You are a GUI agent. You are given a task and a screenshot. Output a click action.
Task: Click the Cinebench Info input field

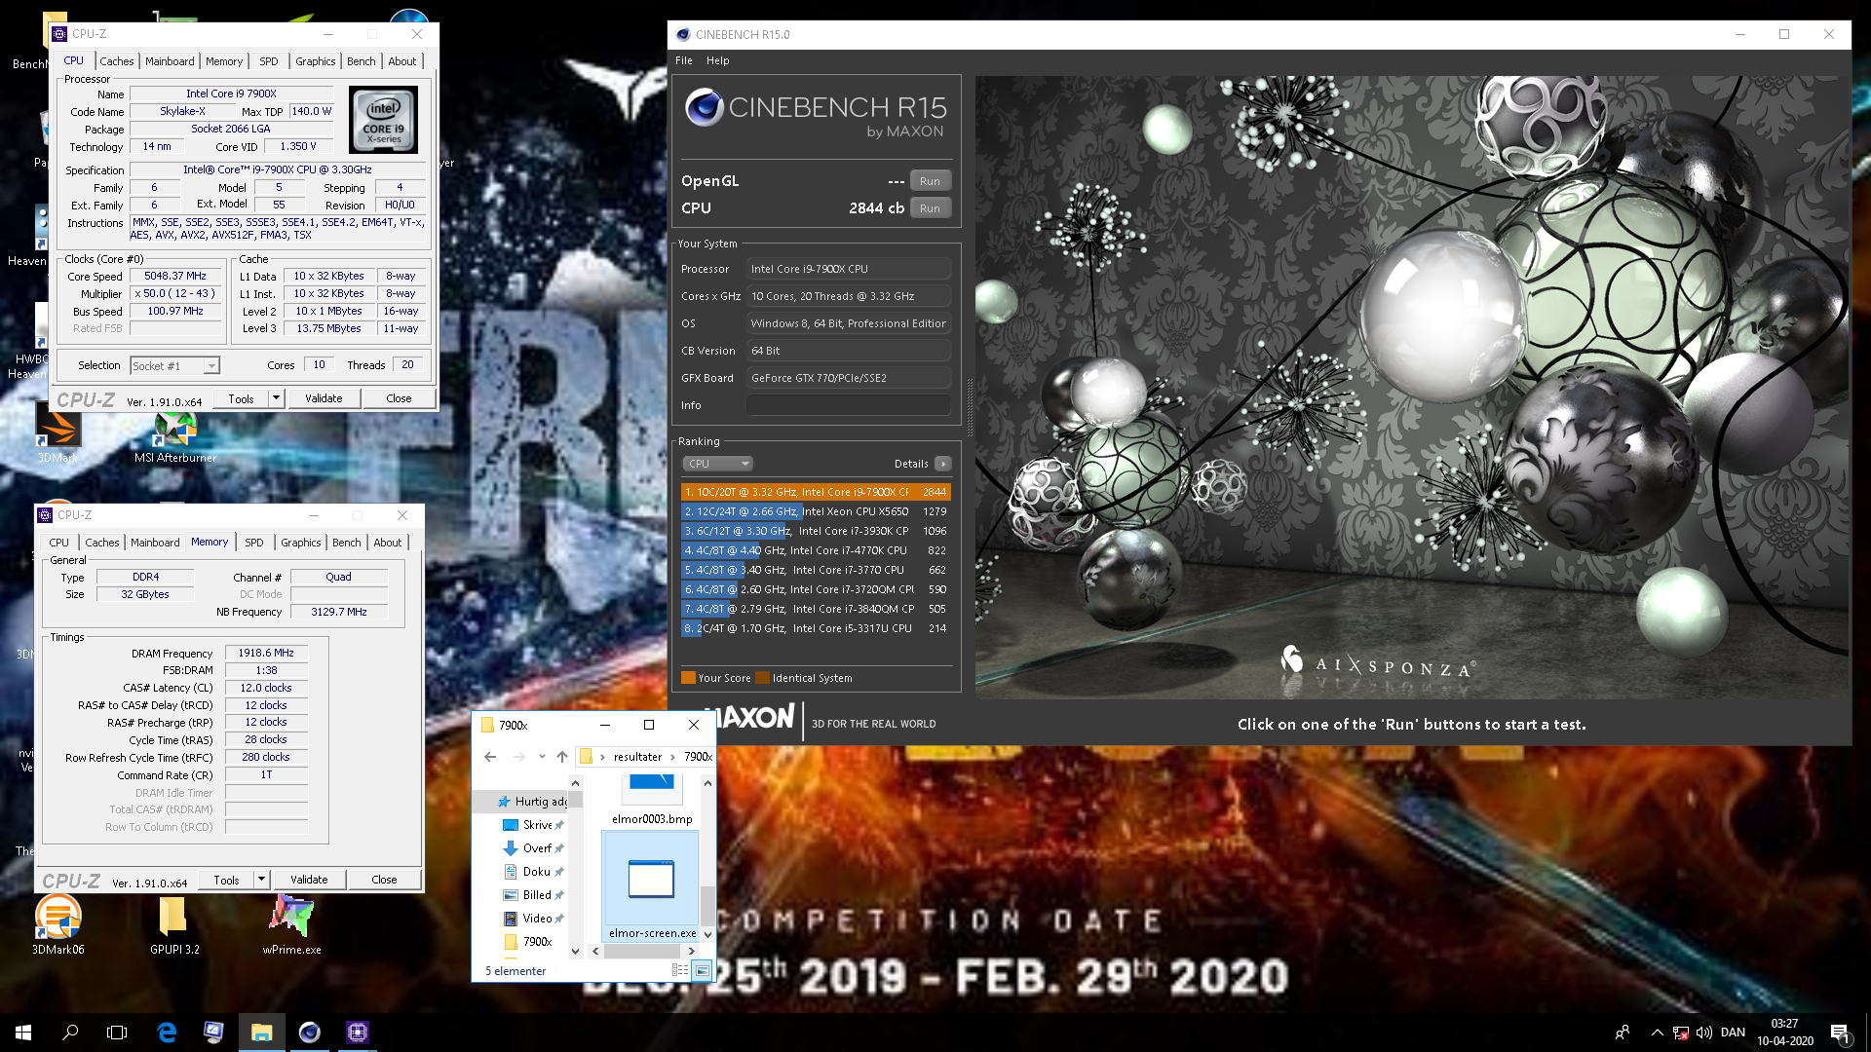tap(849, 405)
